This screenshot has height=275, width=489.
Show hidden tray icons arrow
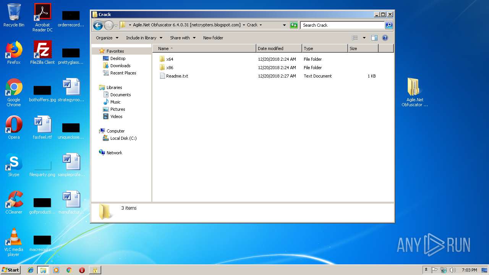point(426,270)
